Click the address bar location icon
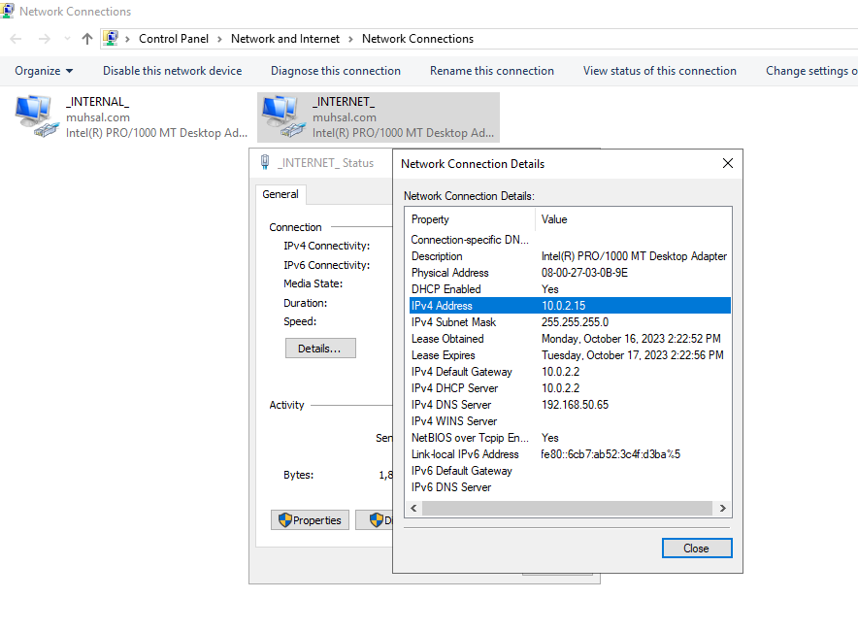 click(111, 39)
